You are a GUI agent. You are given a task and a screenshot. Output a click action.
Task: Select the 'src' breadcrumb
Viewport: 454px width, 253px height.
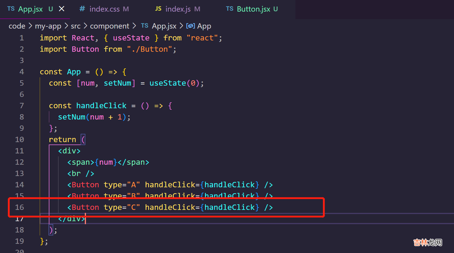tap(76, 26)
